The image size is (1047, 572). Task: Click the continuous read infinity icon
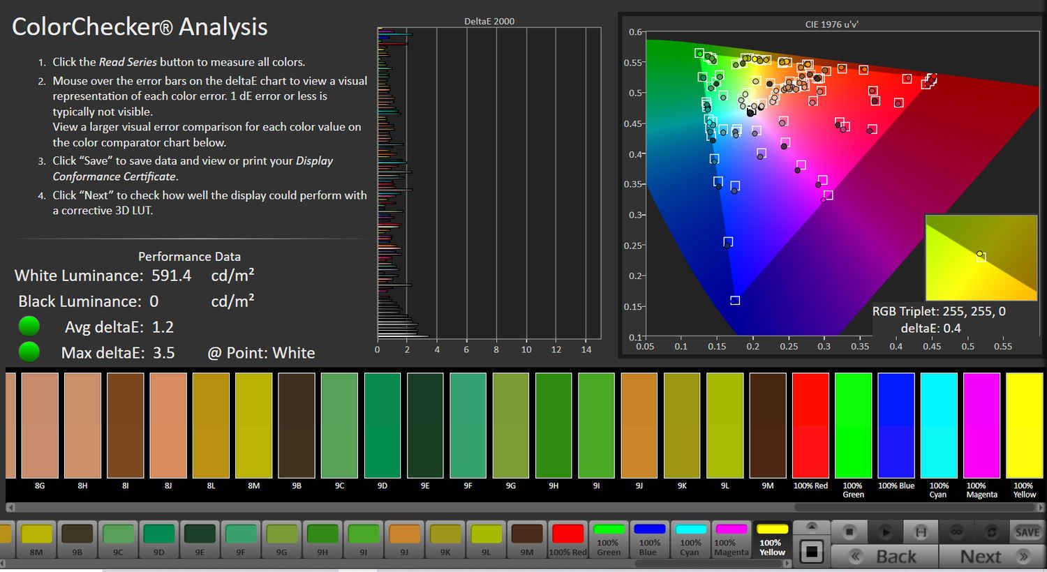pyautogui.click(x=956, y=532)
